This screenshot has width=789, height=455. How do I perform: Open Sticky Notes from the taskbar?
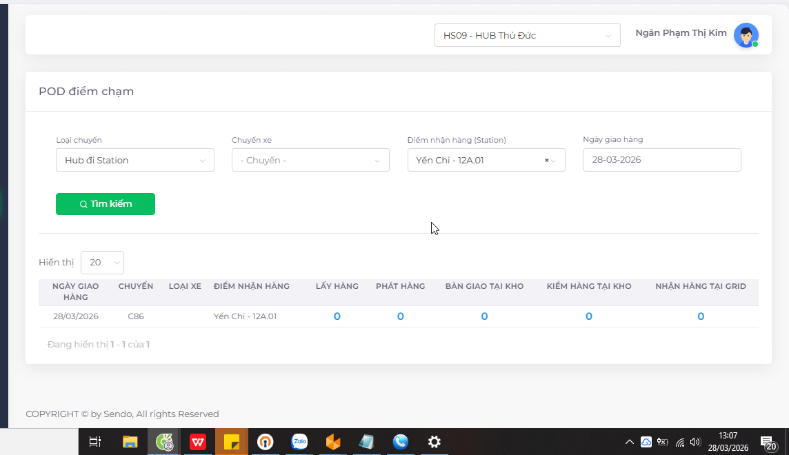(x=232, y=442)
